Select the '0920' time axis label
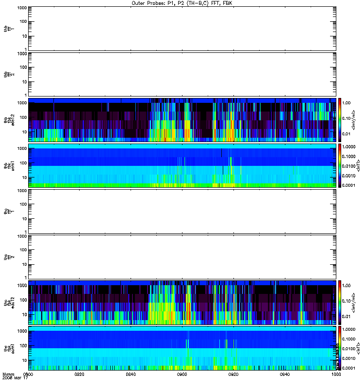The width and height of the screenshot is (364, 388). [x=233, y=374]
